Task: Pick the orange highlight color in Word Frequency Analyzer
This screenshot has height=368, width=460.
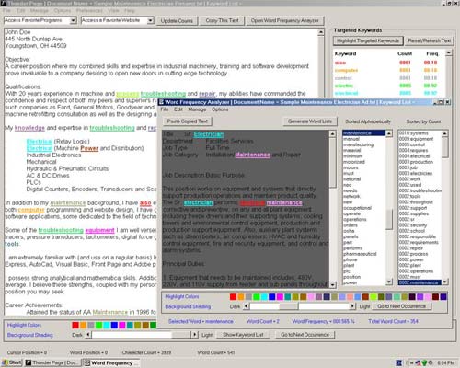Action: pyautogui.click(x=241, y=296)
